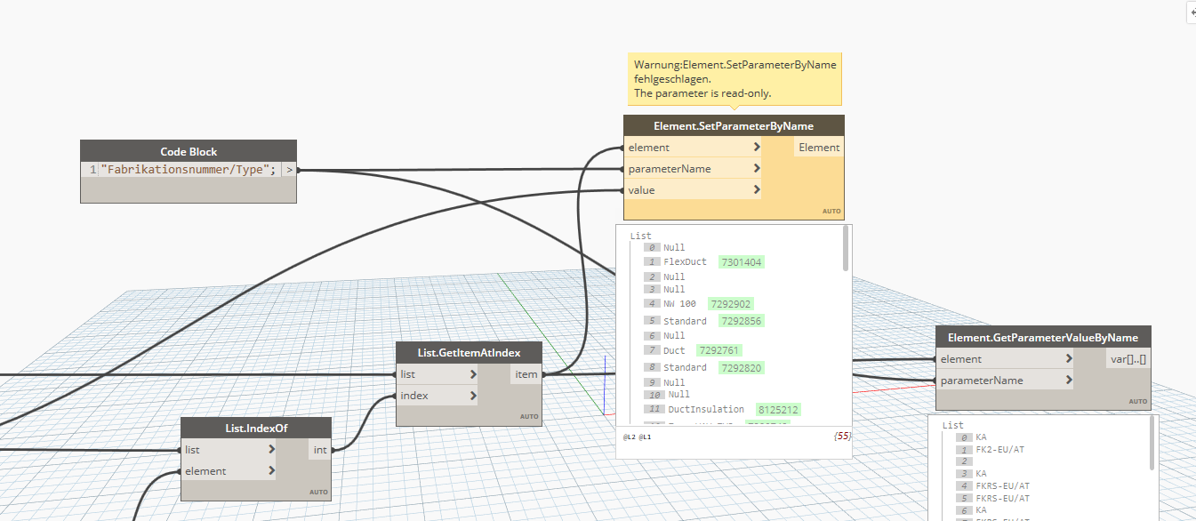Screen dimensions: 1196x521
Task: Click into the Code Block text "Fabrikationsnummer/Type"
Action: pos(188,170)
